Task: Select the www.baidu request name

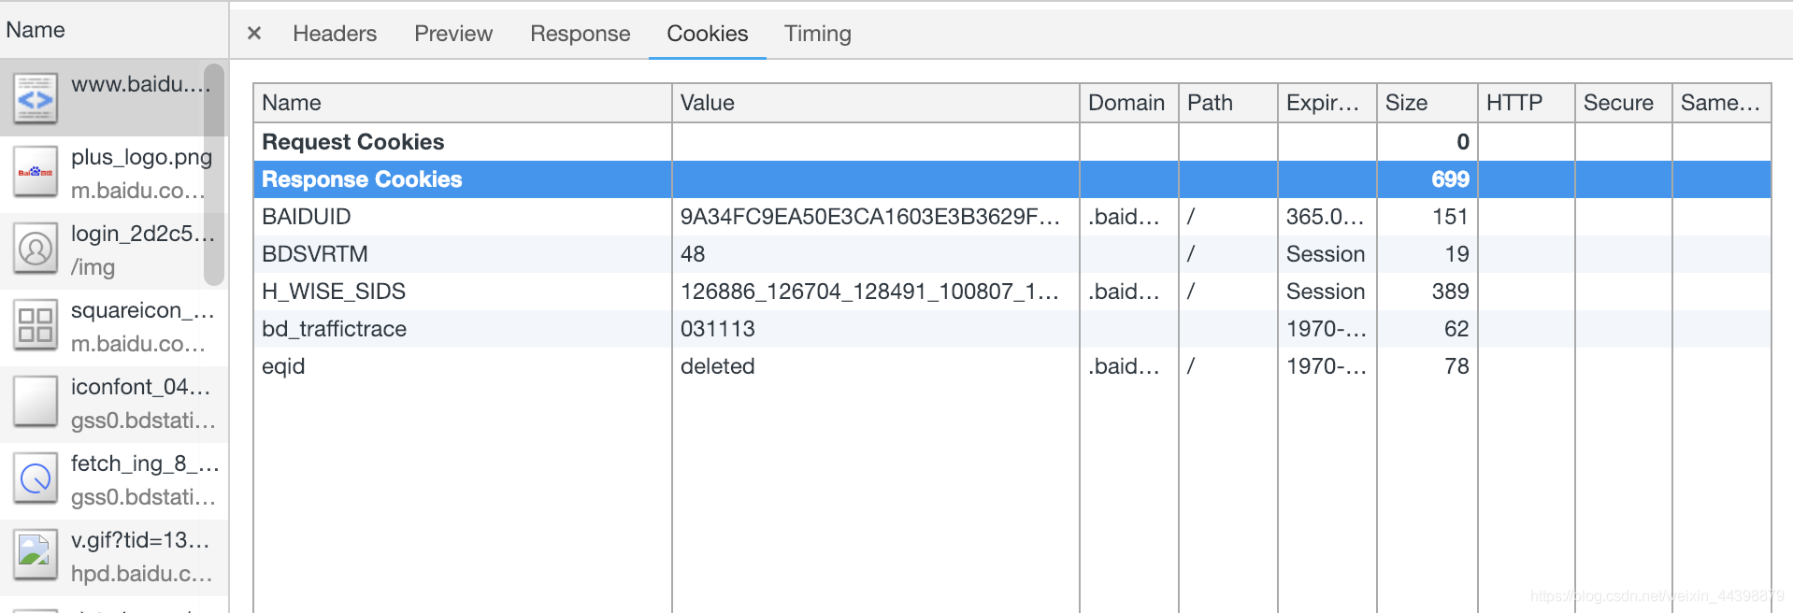Action: click(x=140, y=84)
